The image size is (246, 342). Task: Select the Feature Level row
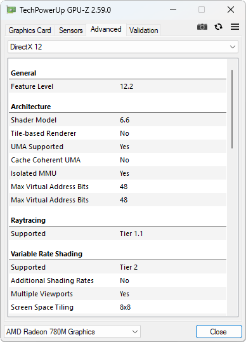pyautogui.click(x=118, y=86)
